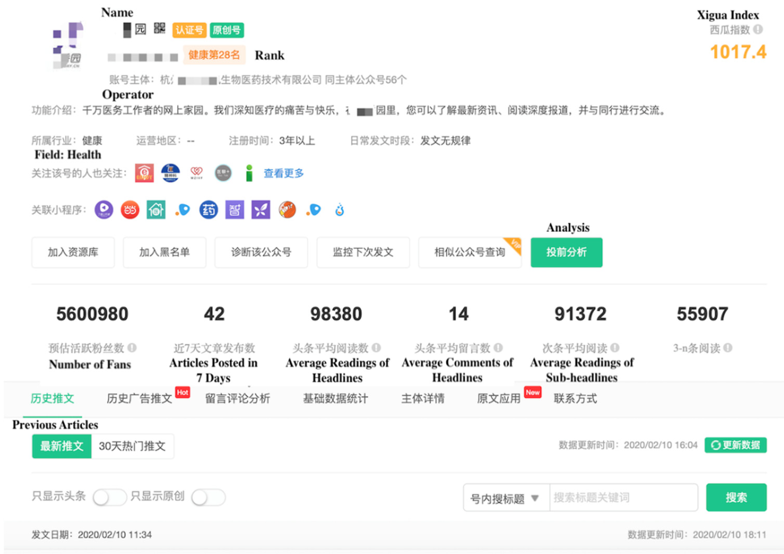Image resolution: width=784 pixels, height=554 pixels.
Task: Open the purple butterfly mini program icon
Action: coord(261,210)
